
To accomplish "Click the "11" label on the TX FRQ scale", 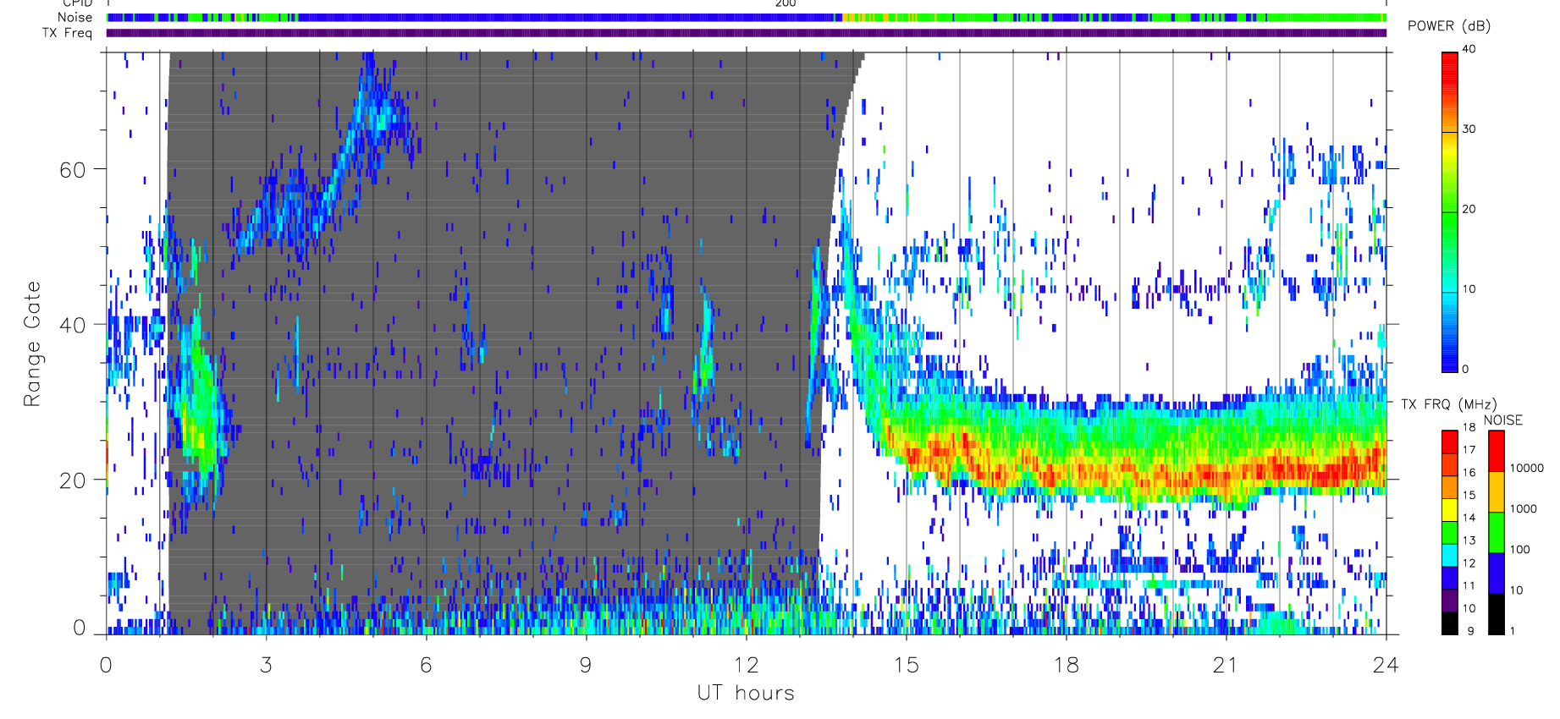I will 1469,585.
